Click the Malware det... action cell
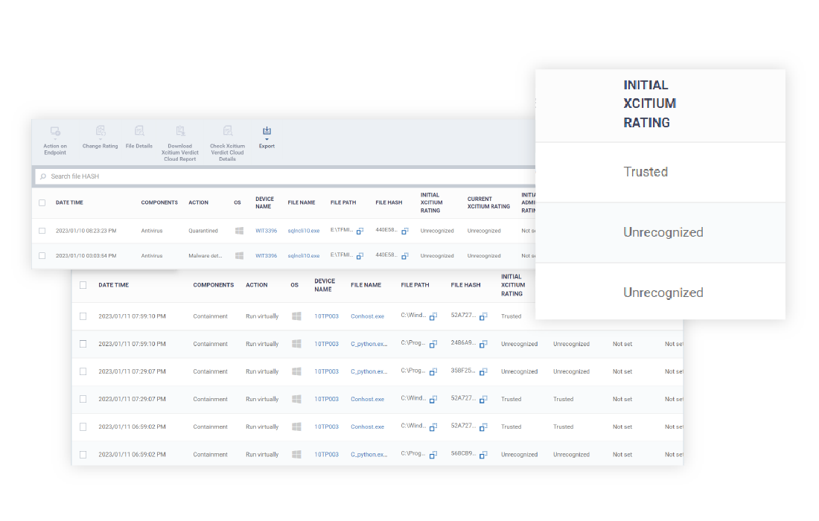Screen dimensions: 819x521 click(x=205, y=256)
